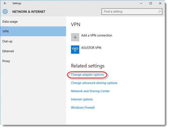169x129 pixels.
Task: Open Change adapter options link
Action: pyautogui.click(x=87, y=75)
